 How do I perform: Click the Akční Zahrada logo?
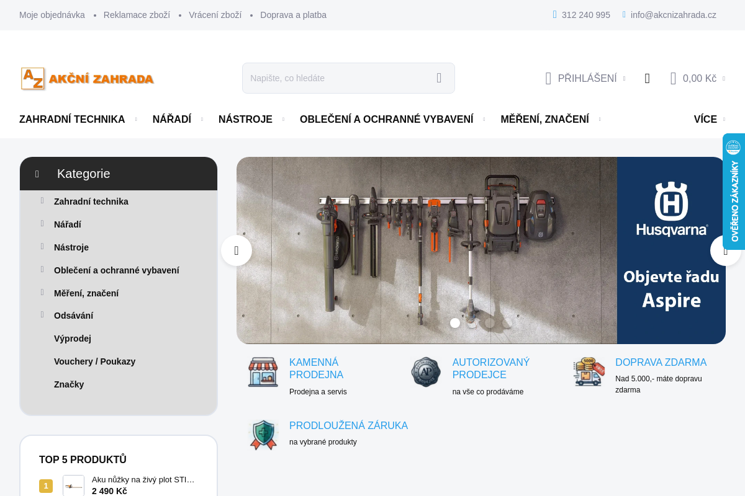(x=88, y=79)
